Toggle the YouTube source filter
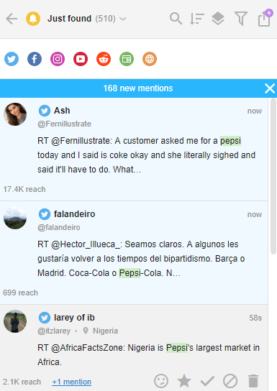 [81, 59]
